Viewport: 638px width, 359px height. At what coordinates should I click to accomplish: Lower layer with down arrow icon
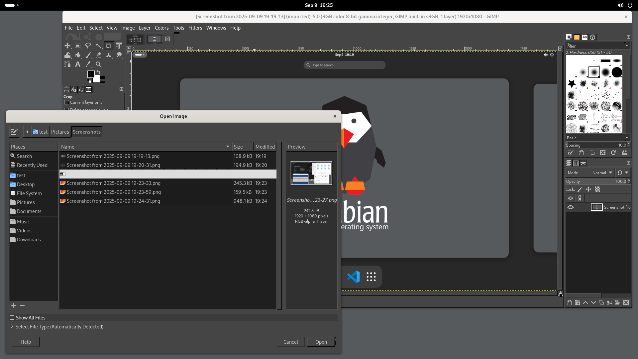(x=593, y=302)
